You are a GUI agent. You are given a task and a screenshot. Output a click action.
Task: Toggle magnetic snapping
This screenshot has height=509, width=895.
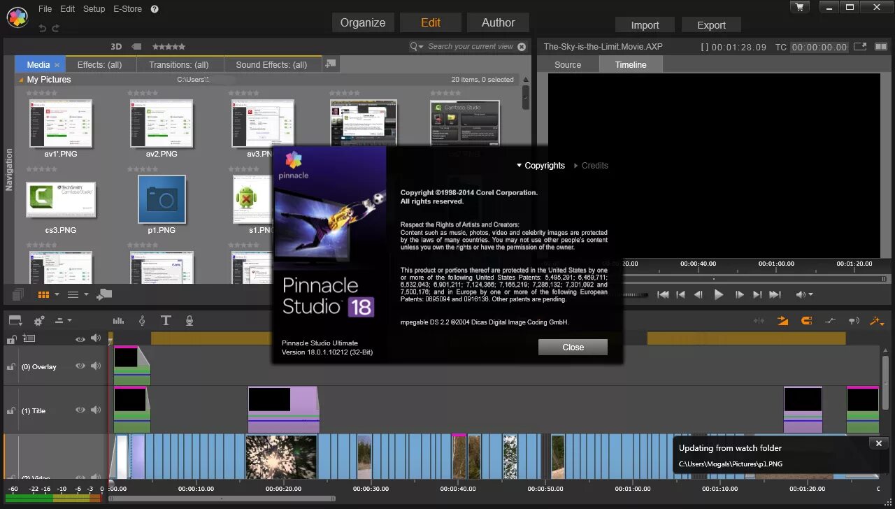(x=806, y=321)
